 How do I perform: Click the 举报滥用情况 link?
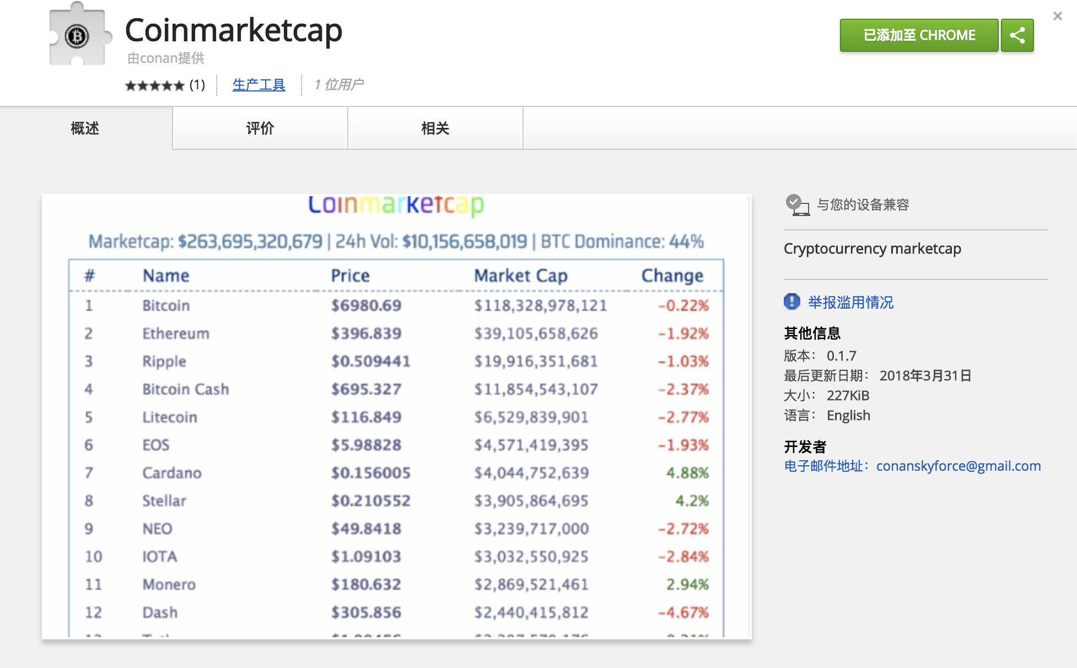[850, 302]
